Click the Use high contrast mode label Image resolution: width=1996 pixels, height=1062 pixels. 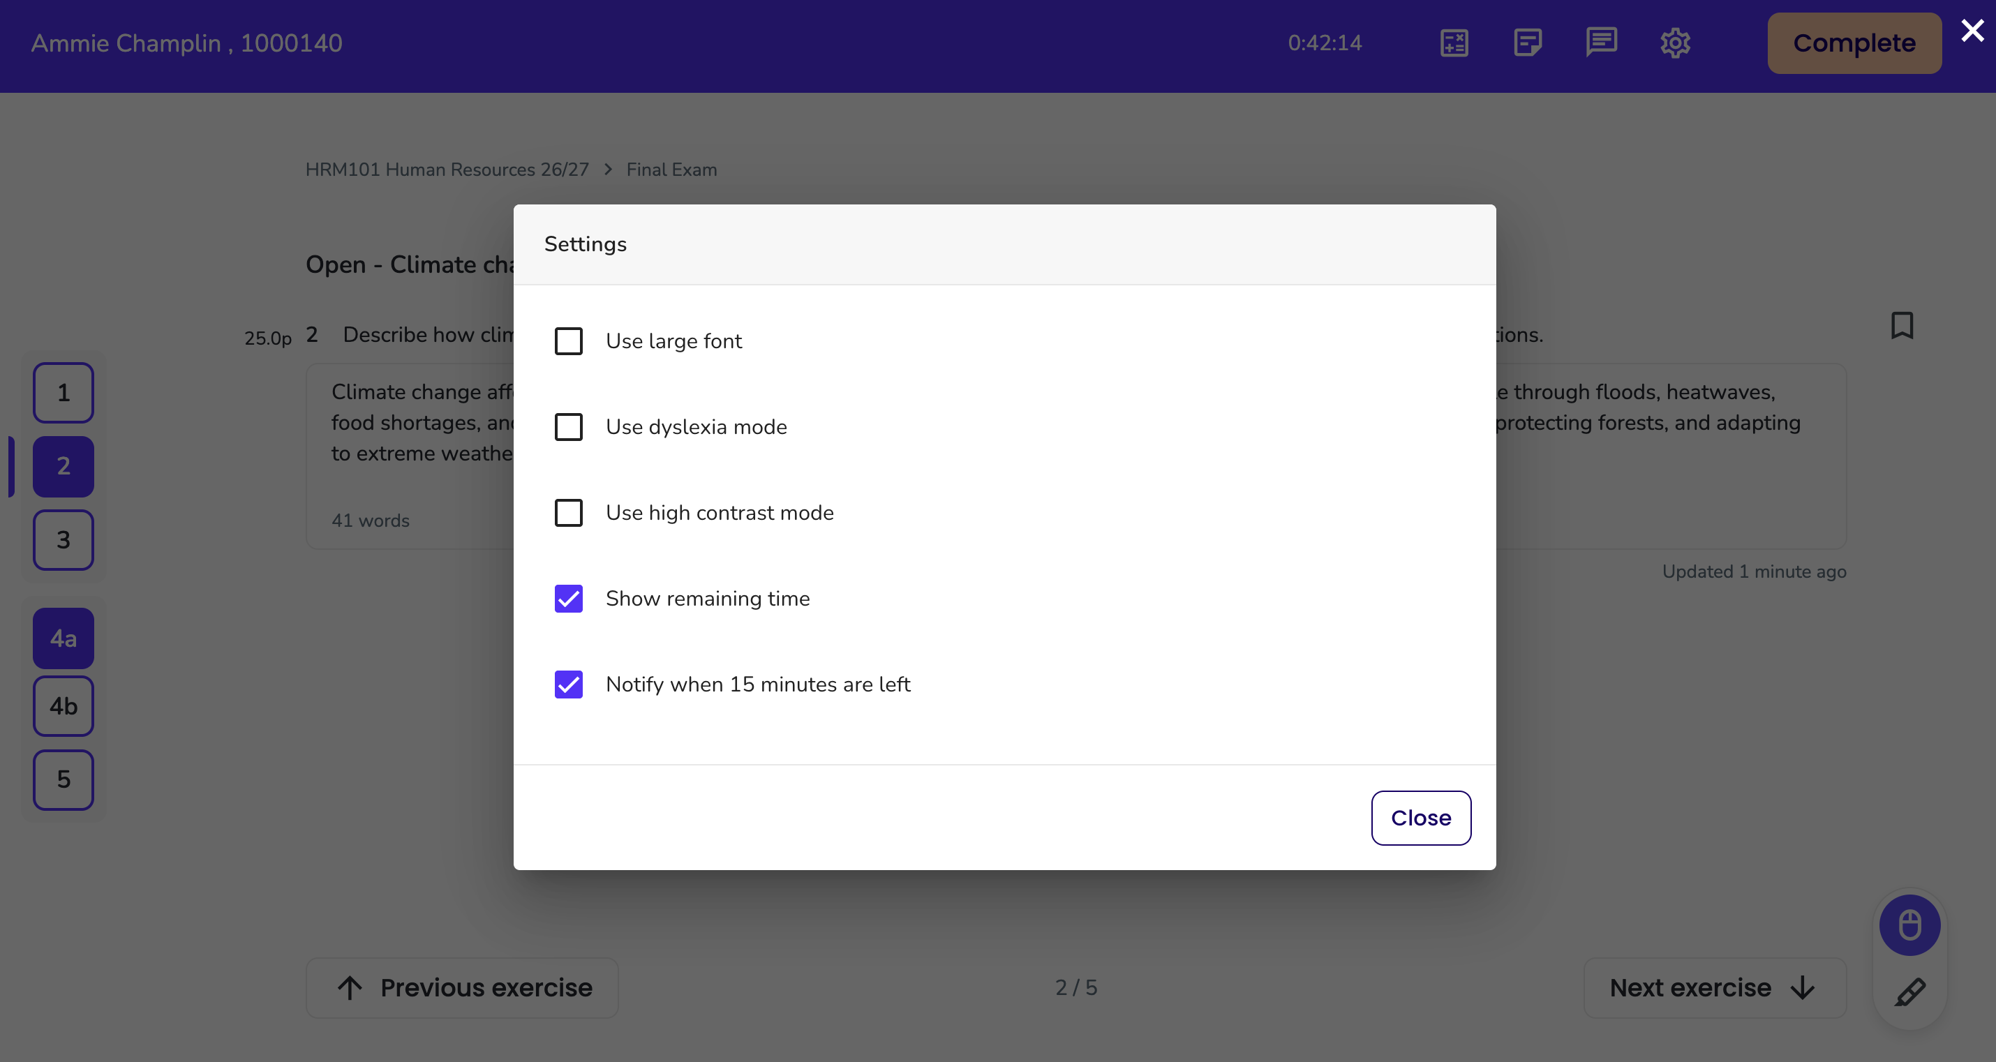pos(720,513)
